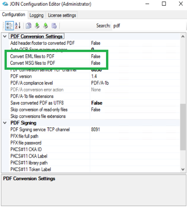This screenshot has height=207, width=187.
Task: Select Skip conversions file extensions property
Action: [38, 116]
